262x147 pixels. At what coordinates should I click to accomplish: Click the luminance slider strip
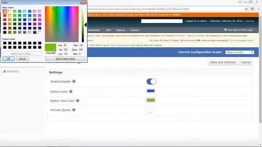click(83, 24)
